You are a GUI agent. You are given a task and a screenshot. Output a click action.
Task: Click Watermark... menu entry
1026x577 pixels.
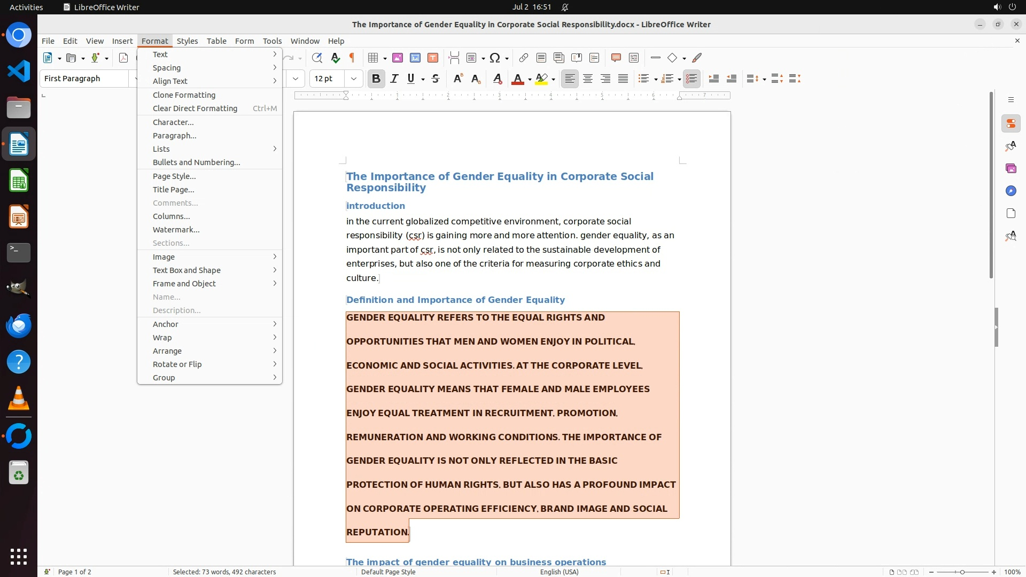coord(176,230)
